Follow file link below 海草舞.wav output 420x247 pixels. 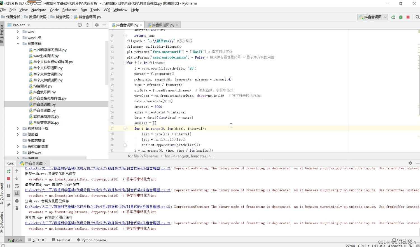click(98, 223)
